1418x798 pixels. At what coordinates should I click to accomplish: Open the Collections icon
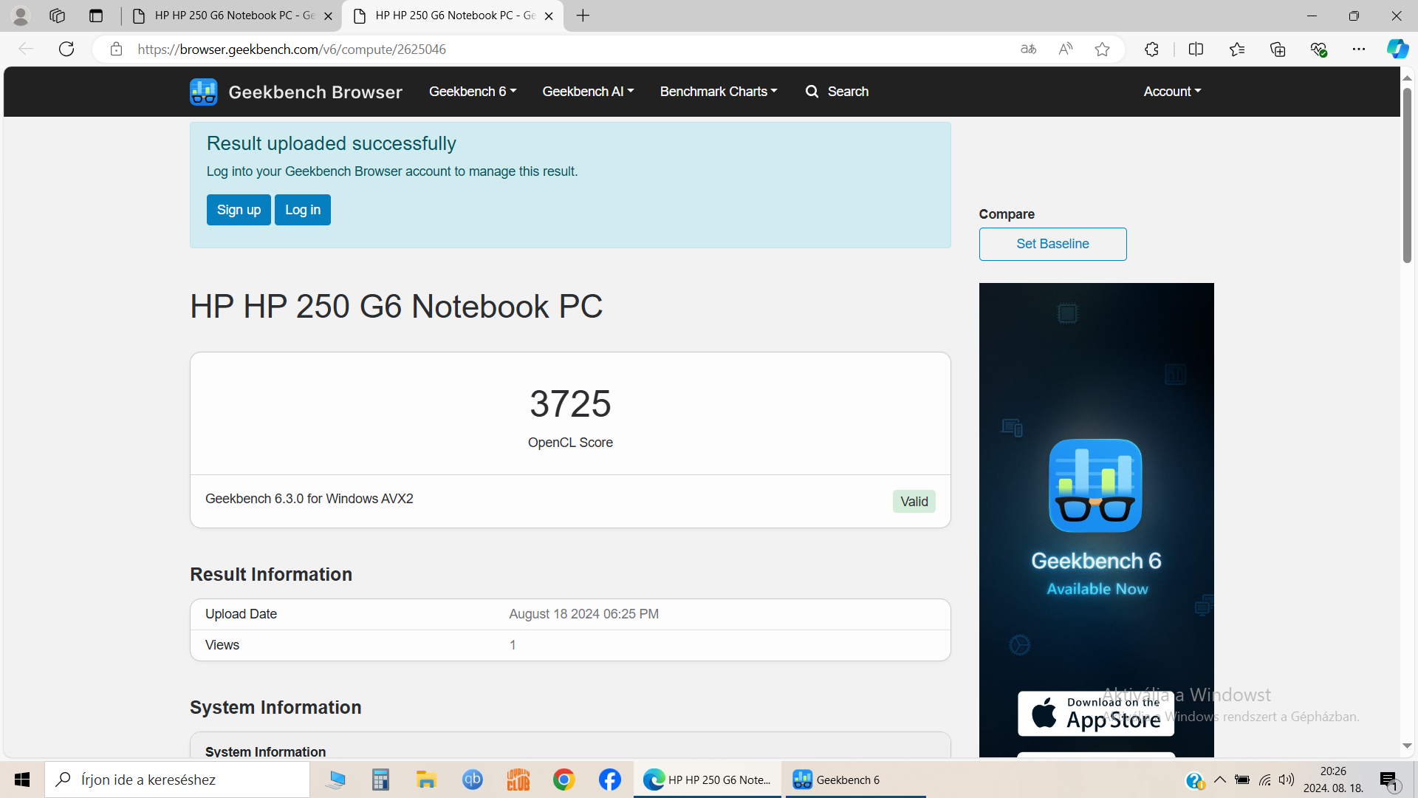1278,49
